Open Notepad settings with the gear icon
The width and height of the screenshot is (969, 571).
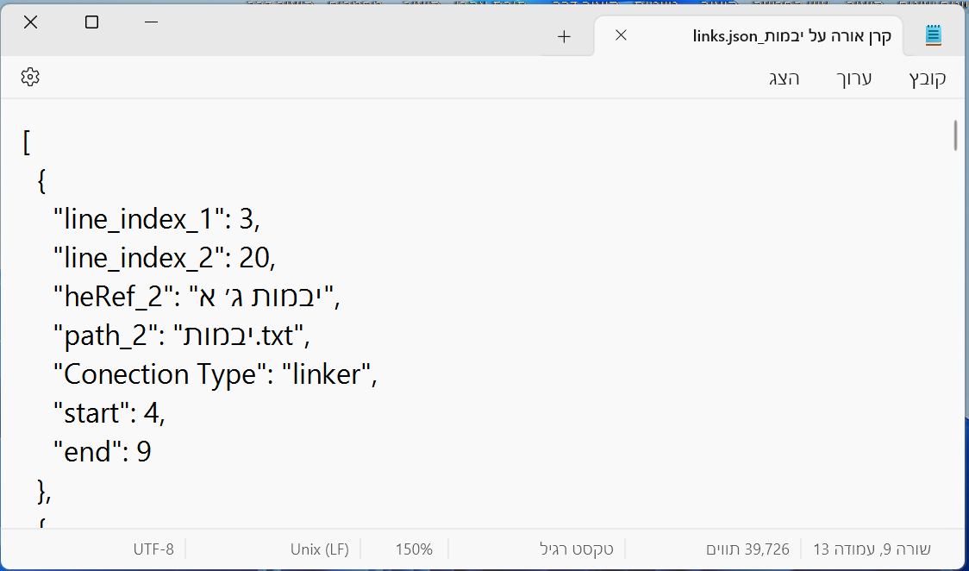(x=30, y=77)
